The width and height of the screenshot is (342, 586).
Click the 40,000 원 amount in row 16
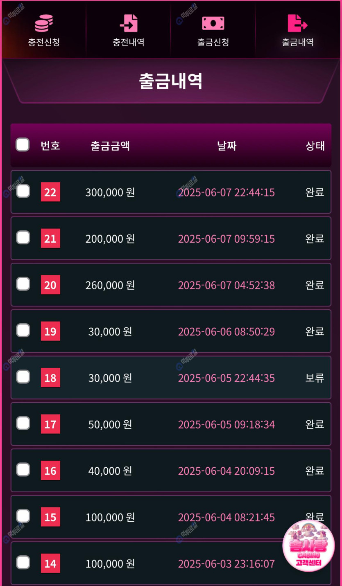(x=110, y=471)
